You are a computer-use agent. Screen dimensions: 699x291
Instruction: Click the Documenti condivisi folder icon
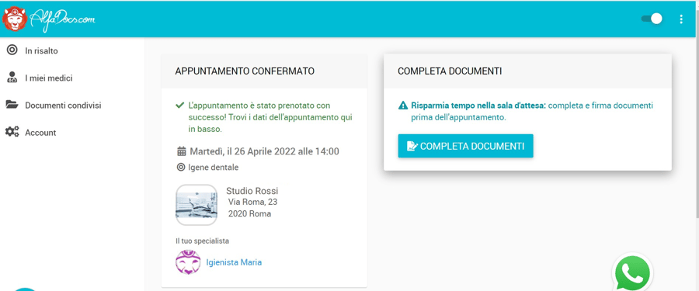12,106
